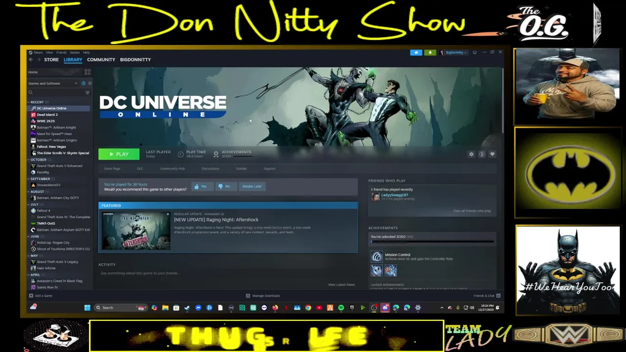Switch library to grid view icon
Viewport: 626px width, 352px height.
pyautogui.click(x=88, y=72)
